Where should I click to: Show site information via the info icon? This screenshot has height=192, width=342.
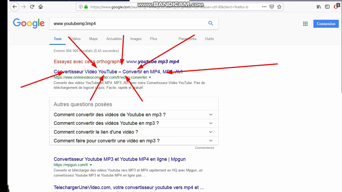(80, 7)
